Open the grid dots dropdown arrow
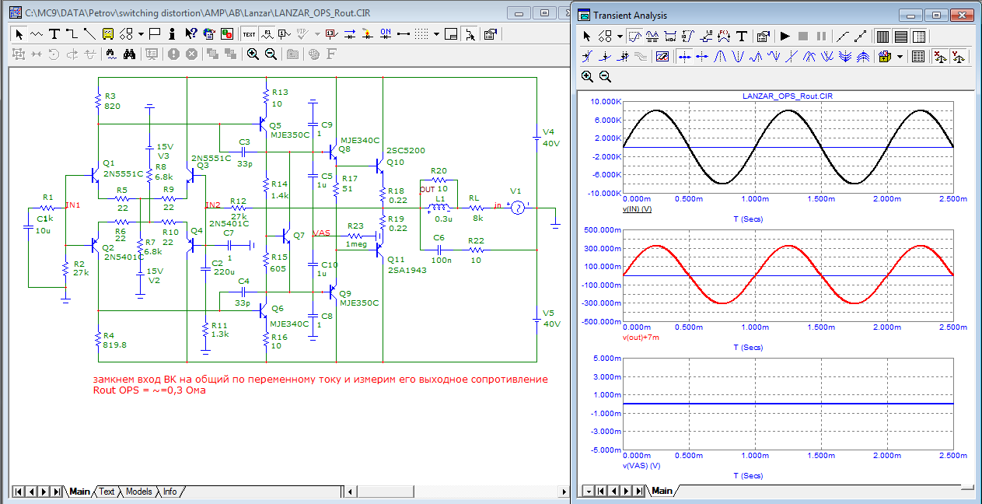Screen dimensions: 982x504 [437, 33]
